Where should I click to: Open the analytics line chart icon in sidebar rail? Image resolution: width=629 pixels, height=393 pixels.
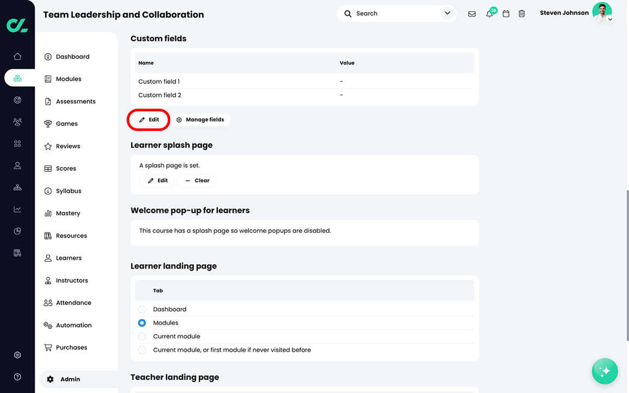[17, 209]
